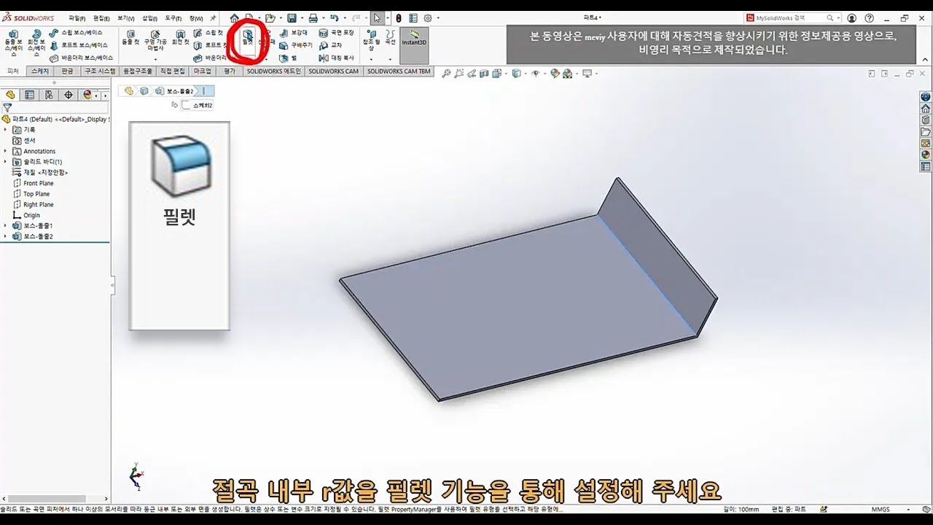
Task: Open the ConfigurationManager tab icon
Action: point(49,95)
